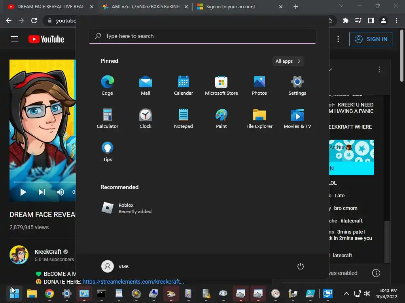The width and height of the screenshot is (405, 303).
Task: Open streamelements donate link
Action: 133,282
